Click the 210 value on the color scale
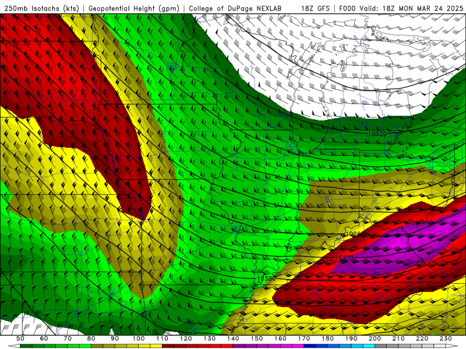This screenshot has width=466, height=349. (399, 339)
